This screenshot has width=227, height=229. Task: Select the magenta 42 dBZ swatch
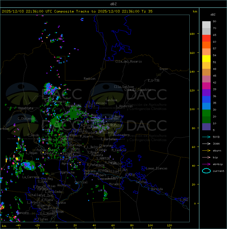(206, 86)
